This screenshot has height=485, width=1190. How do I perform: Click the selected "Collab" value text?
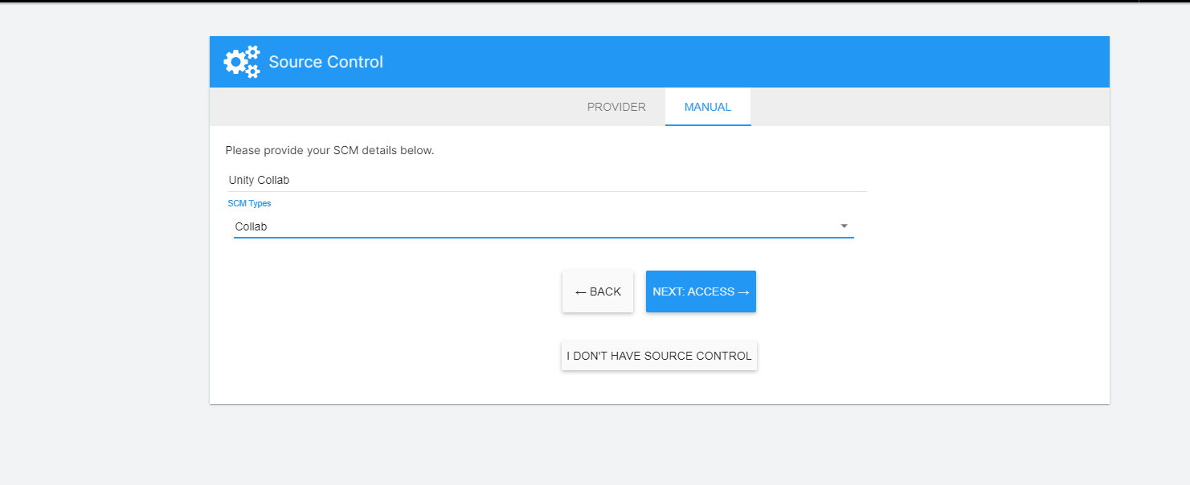point(251,227)
